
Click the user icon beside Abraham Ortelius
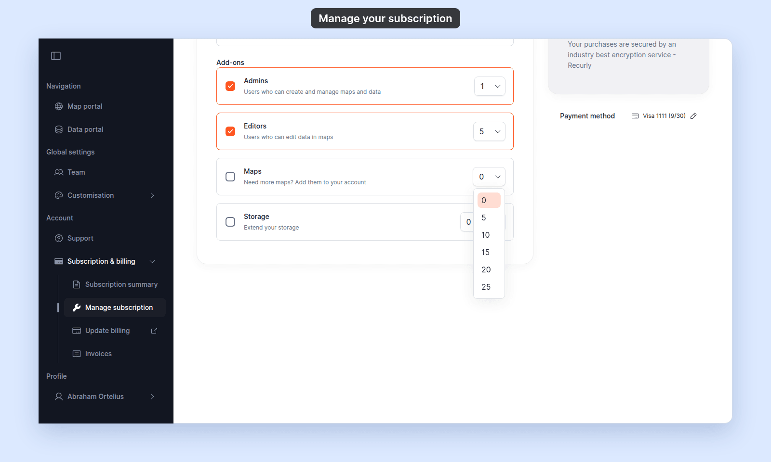click(59, 397)
